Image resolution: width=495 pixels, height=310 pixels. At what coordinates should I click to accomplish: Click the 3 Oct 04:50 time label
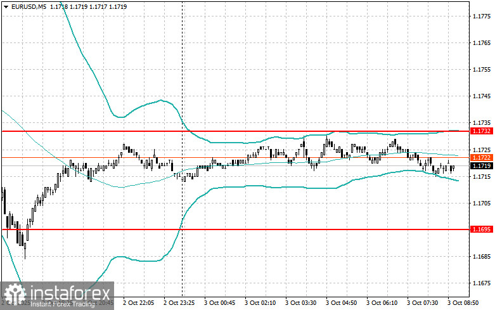tap(341, 303)
